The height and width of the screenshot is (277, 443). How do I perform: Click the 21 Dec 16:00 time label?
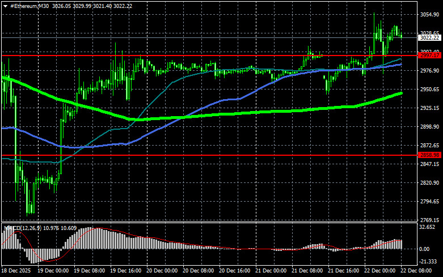click(x=344, y=271)
